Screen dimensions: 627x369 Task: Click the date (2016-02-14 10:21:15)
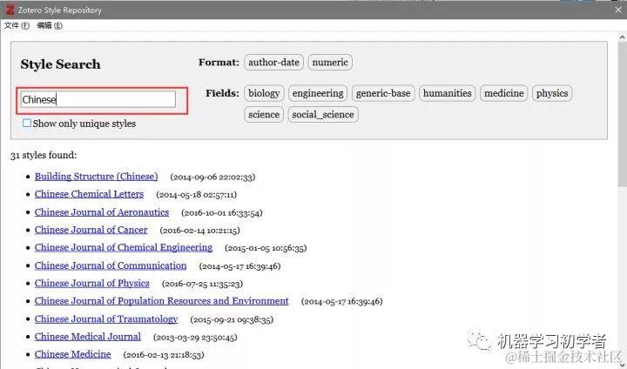[x=200, y=231]
